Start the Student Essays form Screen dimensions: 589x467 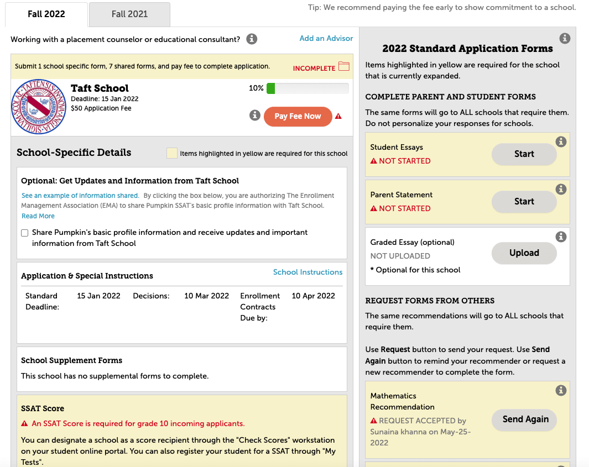[524, 154]
